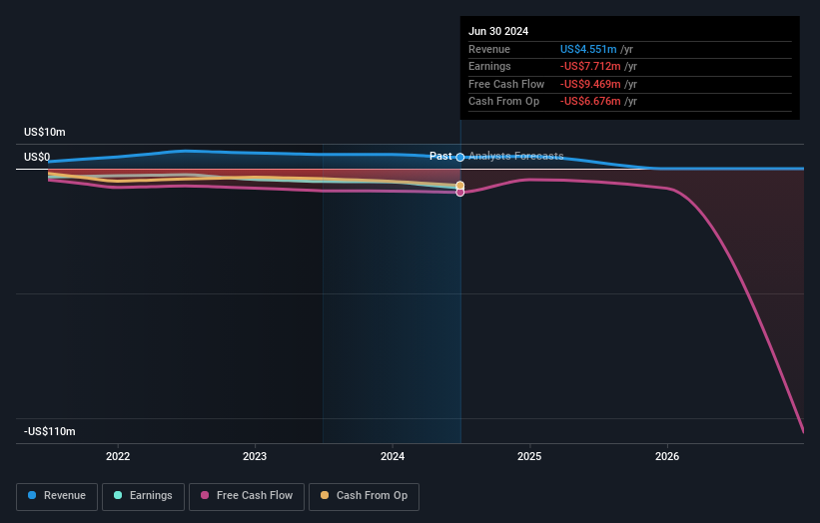Image resolution: width=820 pixels, height=523 pixels.
Task: Select the blue Revenue data point marker
Action: click(460, 158)
